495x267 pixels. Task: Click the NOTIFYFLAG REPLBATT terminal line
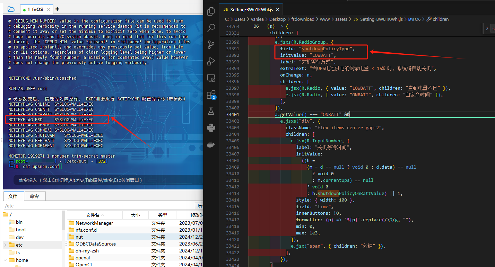pyautogui.click(x=55, y=141)
